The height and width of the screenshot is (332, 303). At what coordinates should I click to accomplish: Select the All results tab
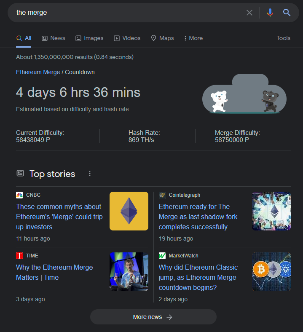tap(24, 38)
